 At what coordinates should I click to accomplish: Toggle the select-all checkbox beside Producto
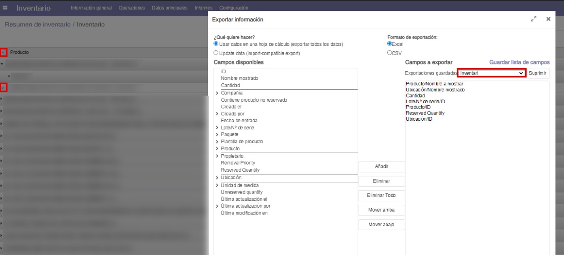coord(4,53)
